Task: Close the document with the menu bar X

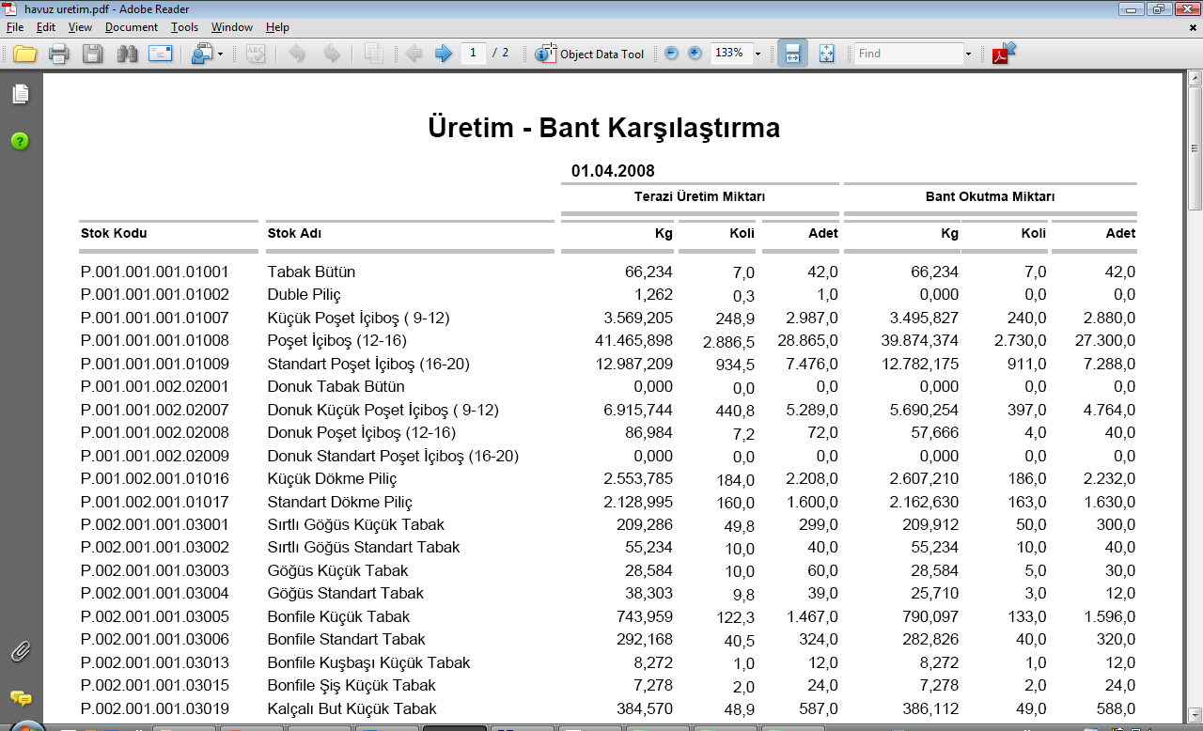Action: click(x=1193, y=27)
